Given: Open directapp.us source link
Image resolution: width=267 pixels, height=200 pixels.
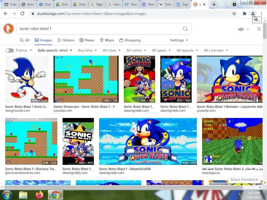Looking at the screenshot, I should (211, 173).
